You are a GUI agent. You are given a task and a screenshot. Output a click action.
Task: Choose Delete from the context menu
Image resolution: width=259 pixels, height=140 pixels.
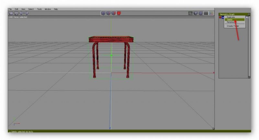pos(230,20)
